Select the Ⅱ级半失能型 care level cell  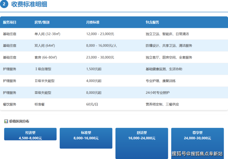(x=45, y=81)
